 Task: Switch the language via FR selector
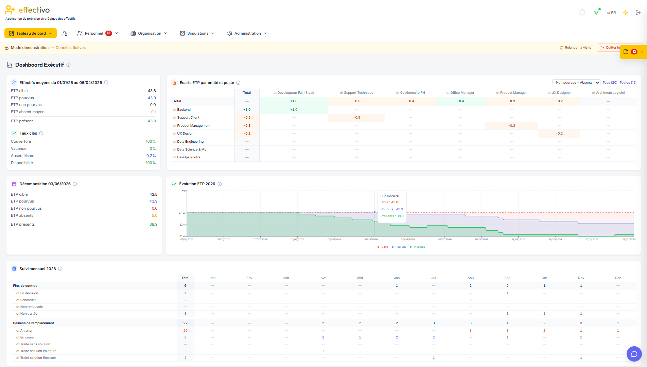(x=611, y=13)
